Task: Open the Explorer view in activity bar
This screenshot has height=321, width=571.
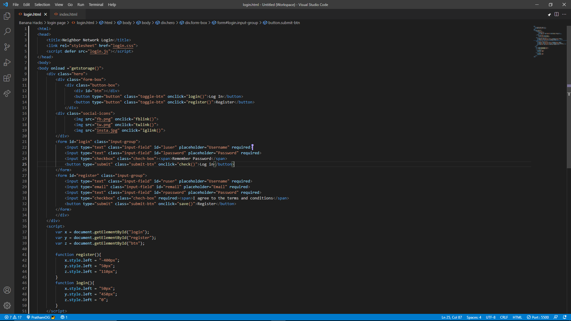Action: 7,16
